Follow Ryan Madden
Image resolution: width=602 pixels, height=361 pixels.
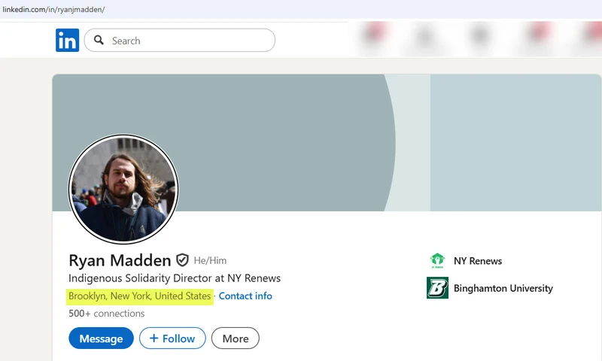pyautogui.click(x=172, y=338)
